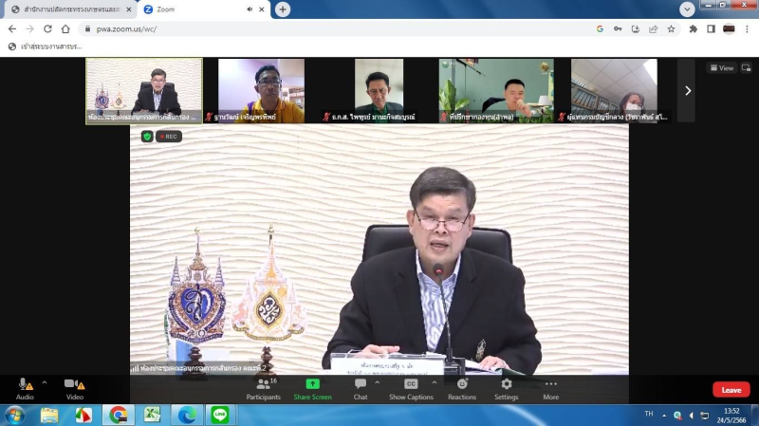Open the Participants panel
This screenshot has width=759, height=426.
click(263, 385)
